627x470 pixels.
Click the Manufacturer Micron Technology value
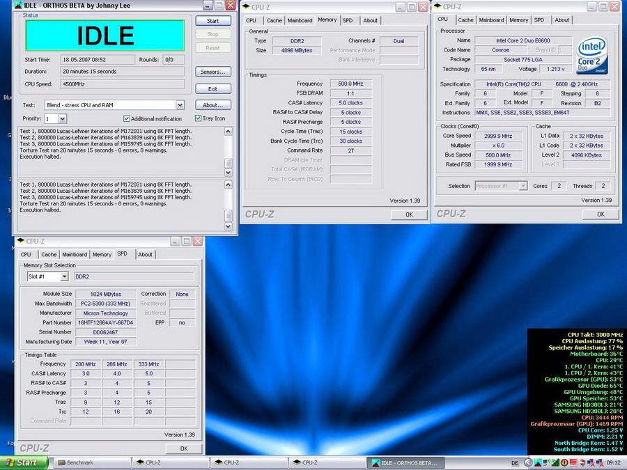(106, 313)
